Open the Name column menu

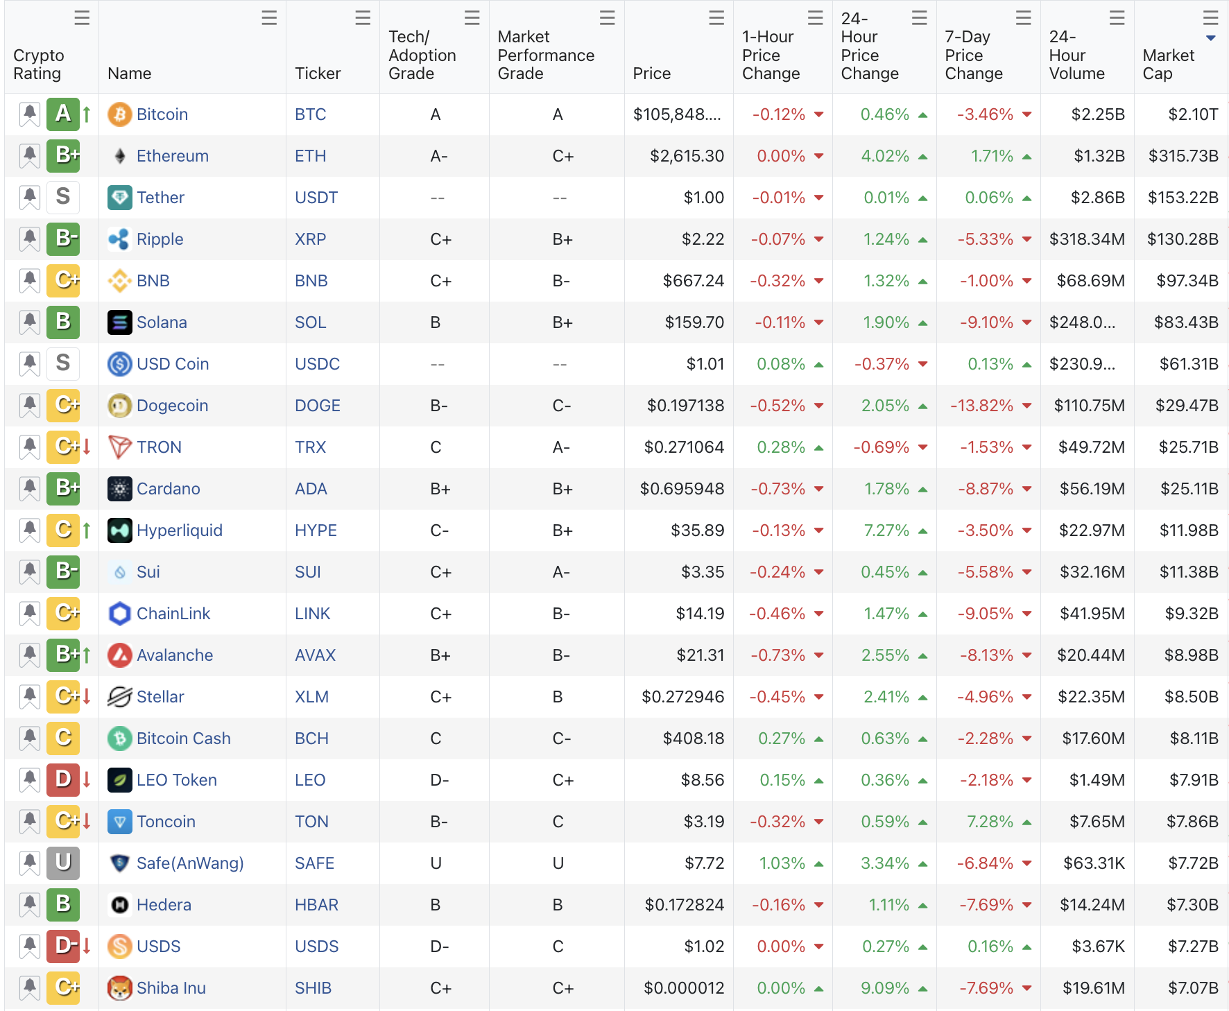(269, 18)
